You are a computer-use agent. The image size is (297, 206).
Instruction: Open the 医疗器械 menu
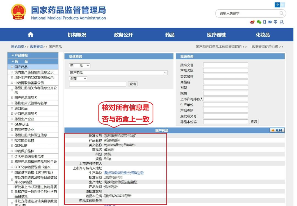click(216, 35)
